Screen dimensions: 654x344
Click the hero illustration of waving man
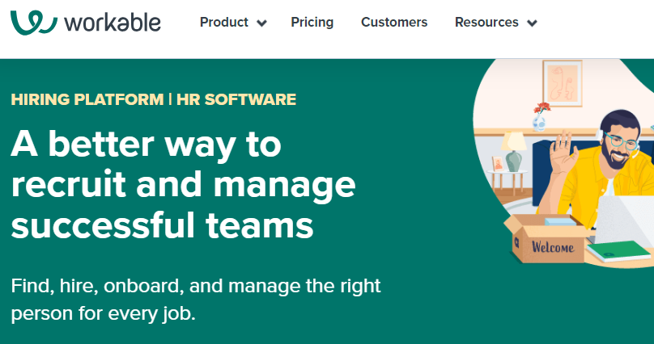[563, 163]
